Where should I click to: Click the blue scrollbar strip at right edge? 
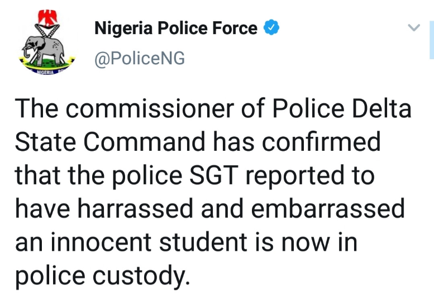click(x=431, y=39)
